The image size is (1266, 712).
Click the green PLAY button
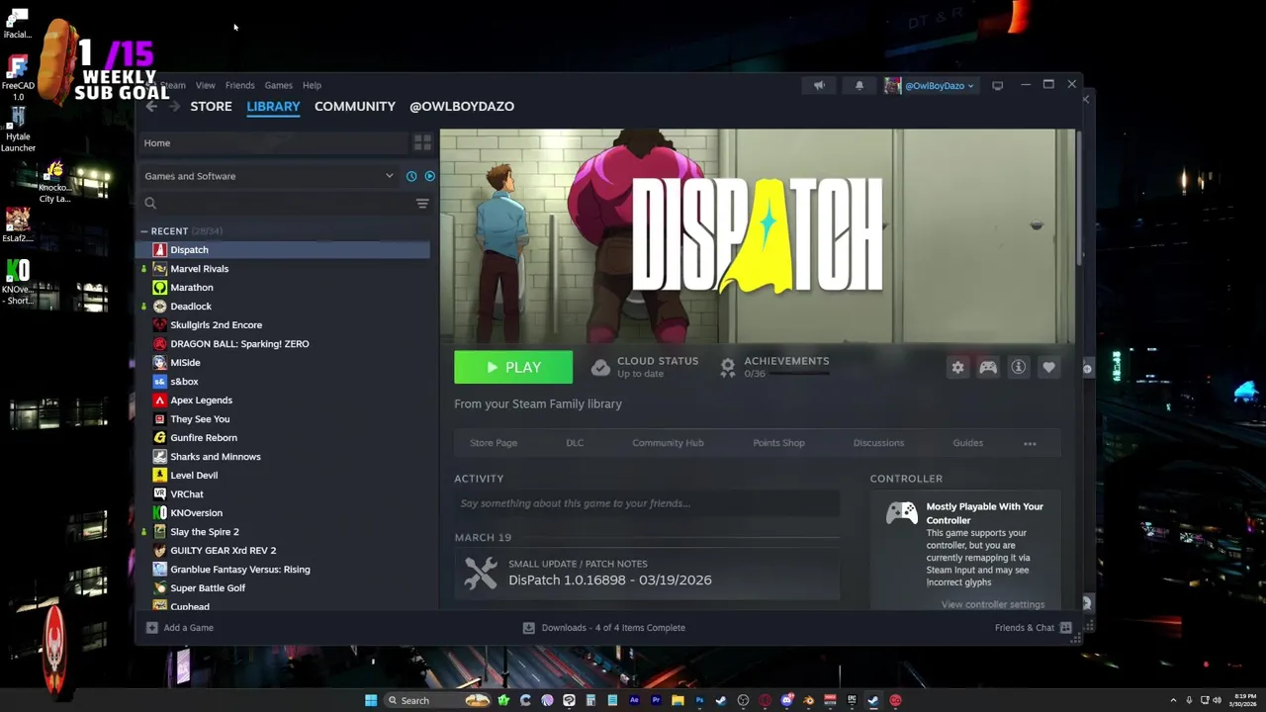(513, 367)
